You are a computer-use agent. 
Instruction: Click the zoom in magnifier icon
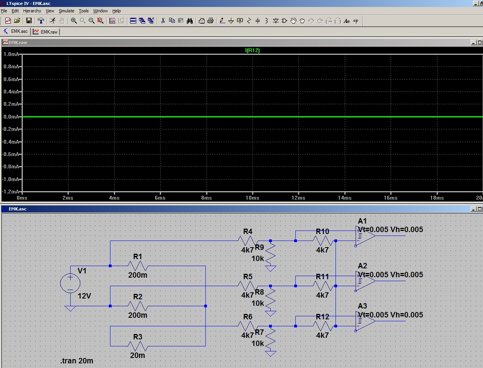pos(74,21)
